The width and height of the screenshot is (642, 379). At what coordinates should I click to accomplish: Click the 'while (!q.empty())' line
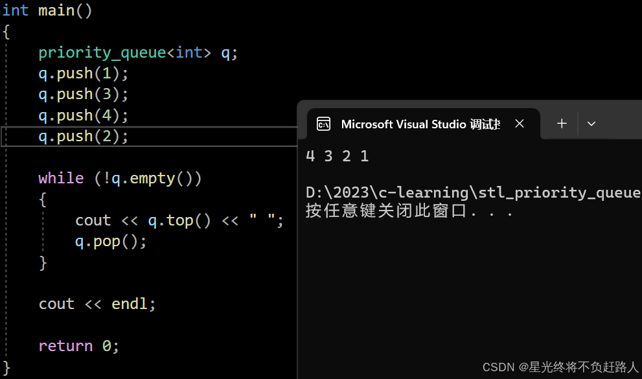click(x=120, y=178)
